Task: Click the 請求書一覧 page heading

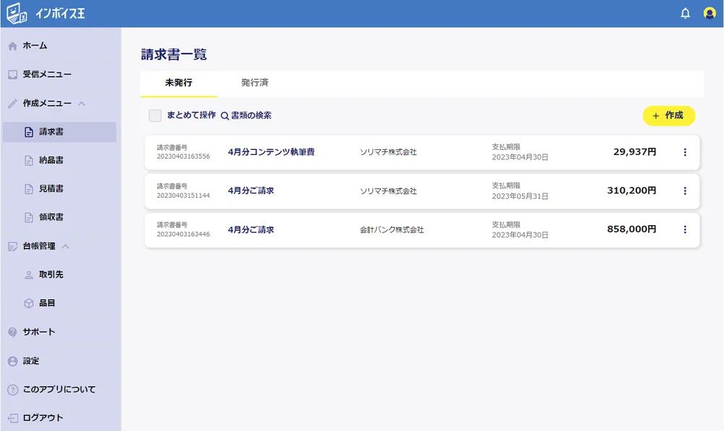Action: click(x=174, y=54)
